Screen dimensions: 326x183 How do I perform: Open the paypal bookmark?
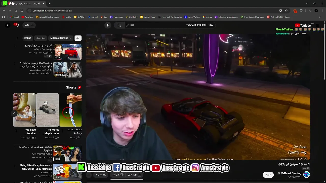(x=93, y=17)
